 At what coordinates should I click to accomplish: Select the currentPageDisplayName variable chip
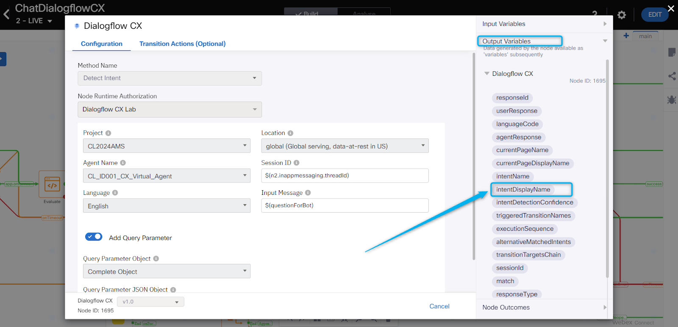click(533, 163)
